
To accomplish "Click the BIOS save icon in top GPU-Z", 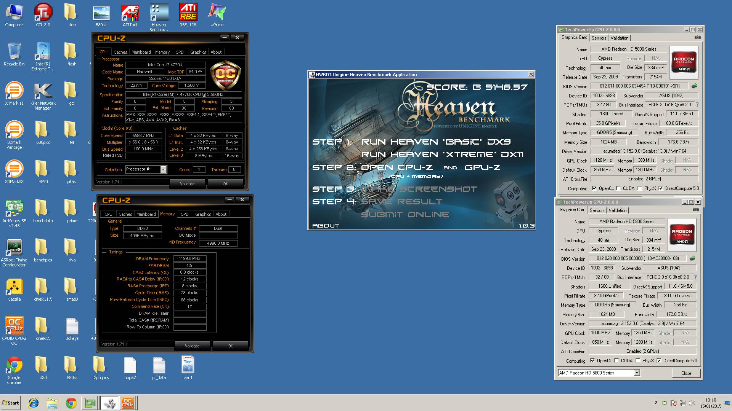I will click(x=694, y=86).
